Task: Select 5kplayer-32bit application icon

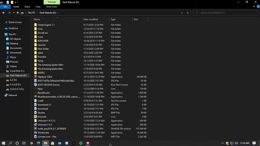Action: [x=35, y=77]
